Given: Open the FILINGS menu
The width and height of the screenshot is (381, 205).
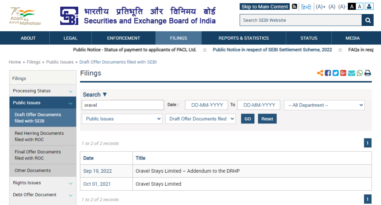Looking at the screenshot, I should coord(179,38).
